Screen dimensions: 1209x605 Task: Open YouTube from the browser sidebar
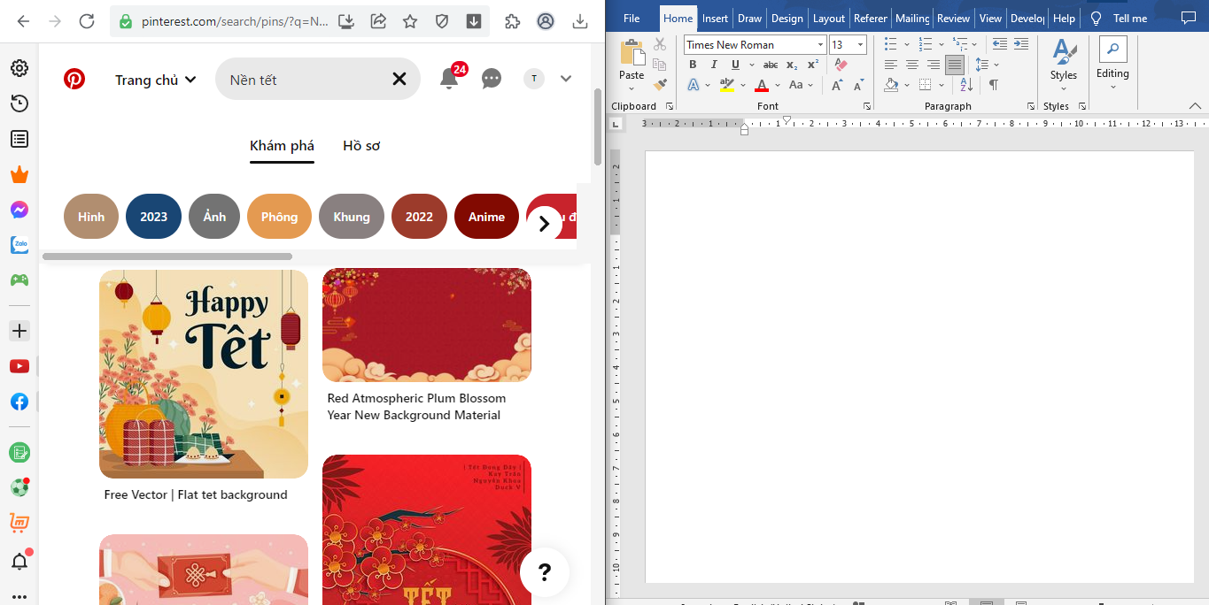[19, 366]
